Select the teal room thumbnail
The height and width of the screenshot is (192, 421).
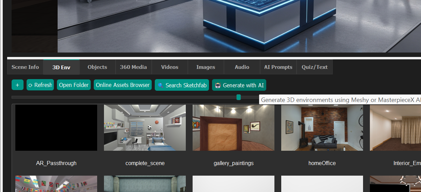coord(145,184)
